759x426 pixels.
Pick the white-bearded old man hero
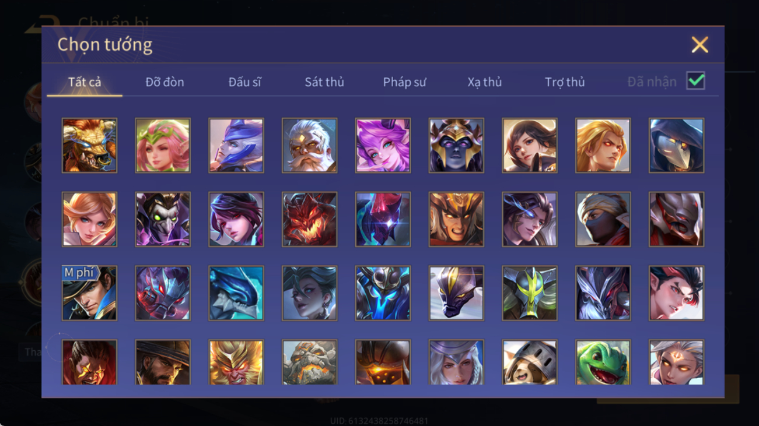pos(309,145)
